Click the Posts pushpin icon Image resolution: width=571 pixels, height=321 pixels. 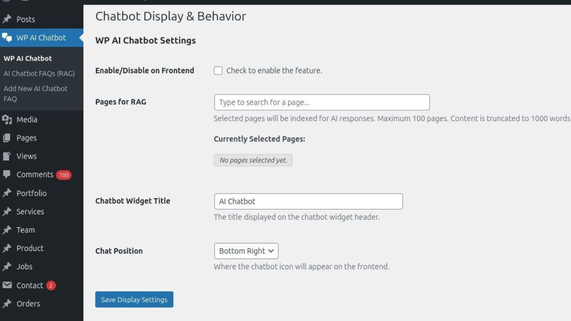tap(7, 19)
